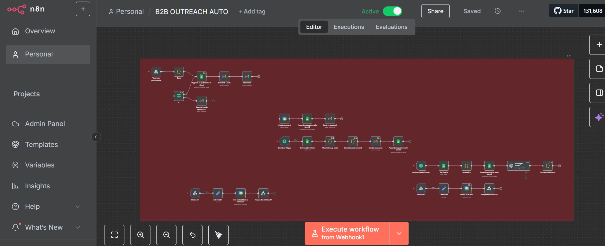Click the Share button
This screenshot has width=605, height=246.
(435, 11)
